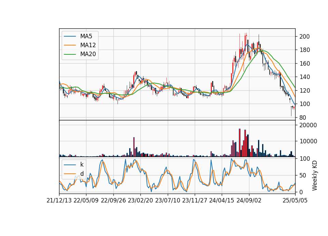Click the MA20 legend label
Image resolution: width=328 pixels, height=236 pixels.
click(x=88, y=54)
